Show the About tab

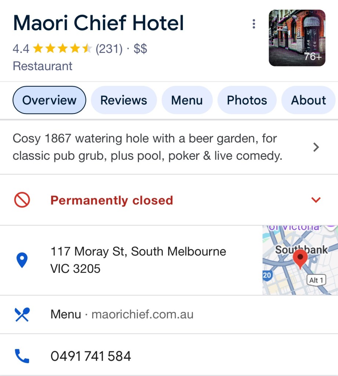[309, 100]
